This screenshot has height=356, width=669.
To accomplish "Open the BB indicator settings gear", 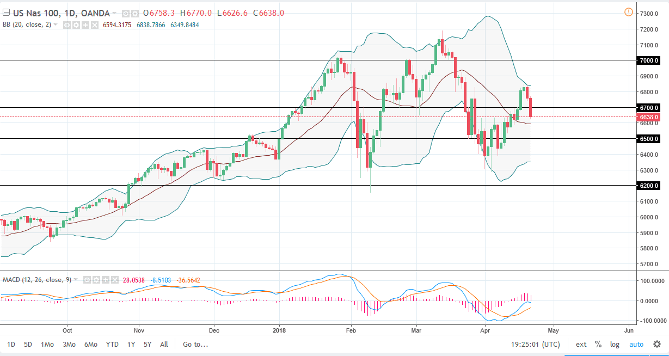I will click(x=76, y=24).
